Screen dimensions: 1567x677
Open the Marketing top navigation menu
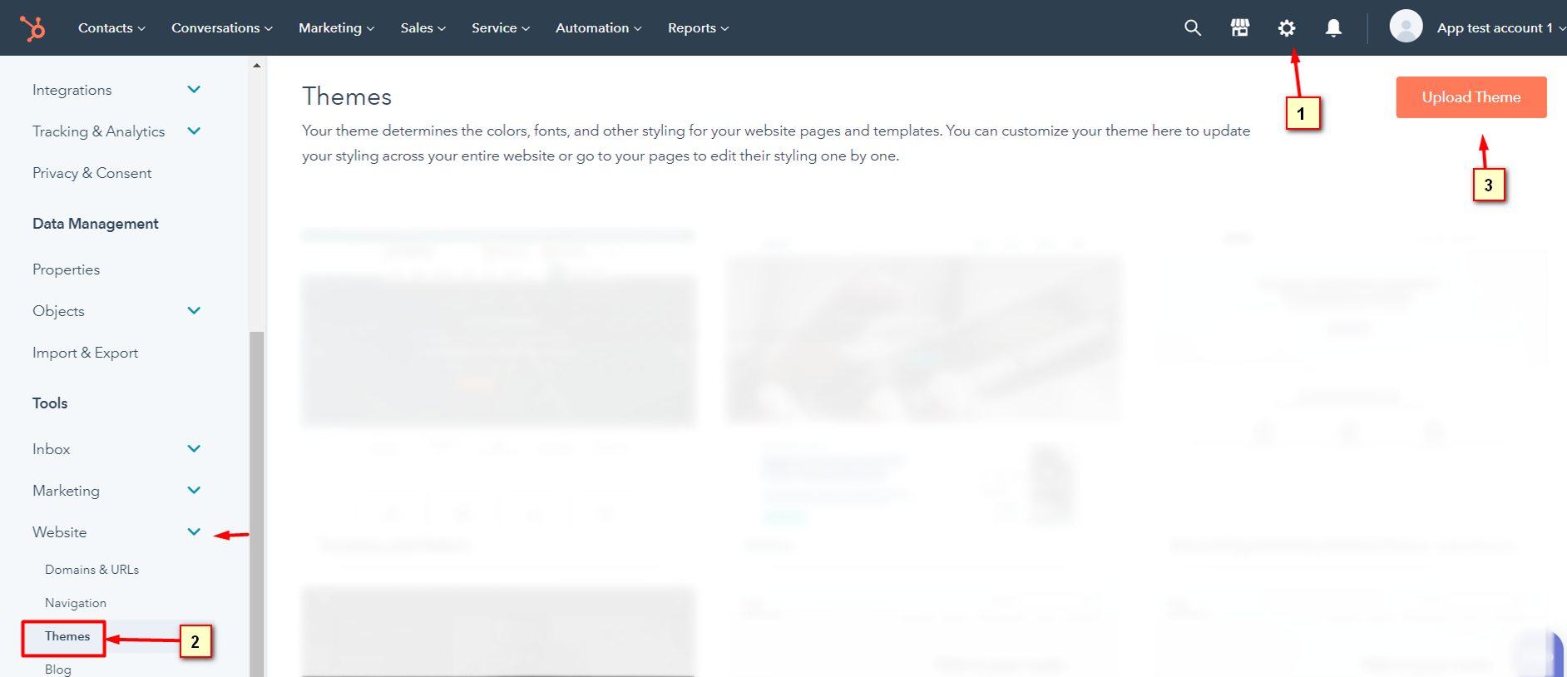(336, 28)
